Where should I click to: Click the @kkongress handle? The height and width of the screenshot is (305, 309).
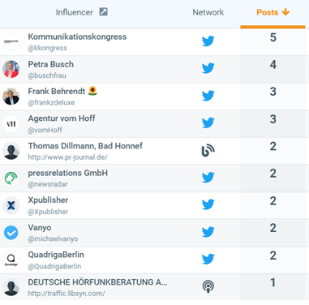point(47,48)
